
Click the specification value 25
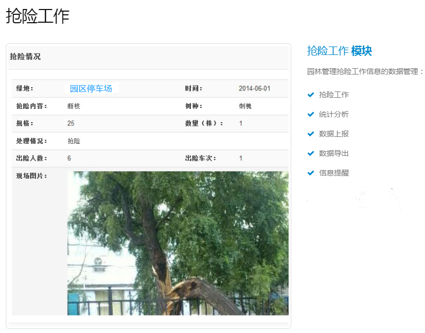71,124
